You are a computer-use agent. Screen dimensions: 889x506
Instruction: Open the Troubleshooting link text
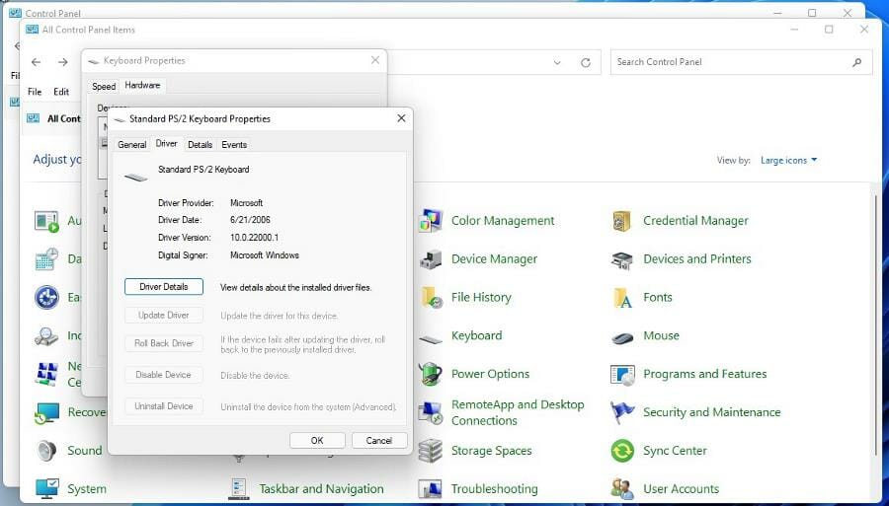click(495, 488)
